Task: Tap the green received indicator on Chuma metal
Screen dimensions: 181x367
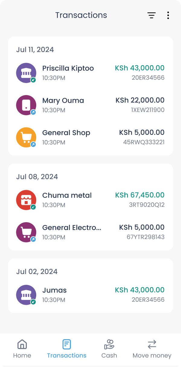Action: [33, 207]
